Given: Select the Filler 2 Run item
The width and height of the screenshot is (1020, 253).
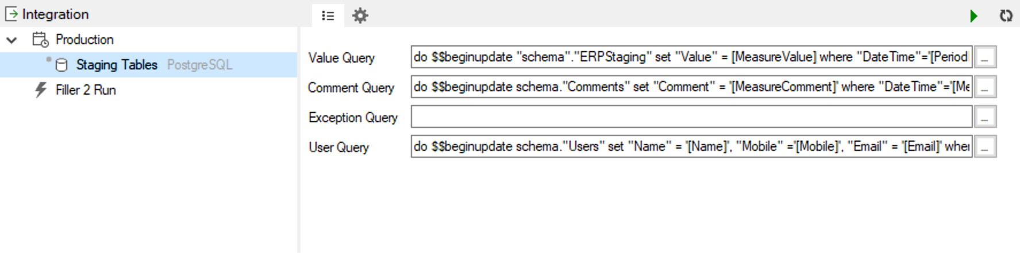Looking at the screenshot, I should (86, 90).
